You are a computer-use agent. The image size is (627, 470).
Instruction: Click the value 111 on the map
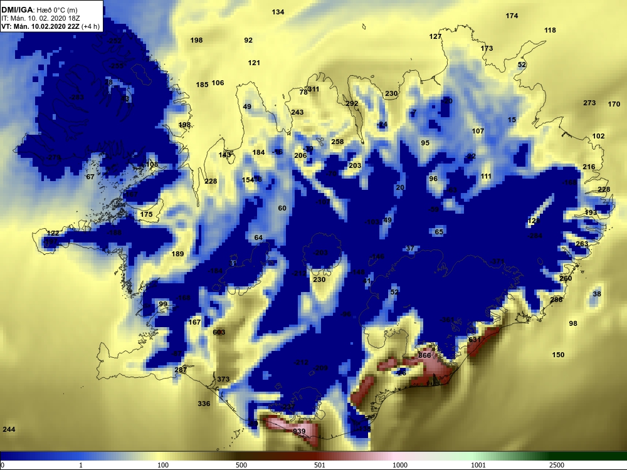tap(486, 176)
